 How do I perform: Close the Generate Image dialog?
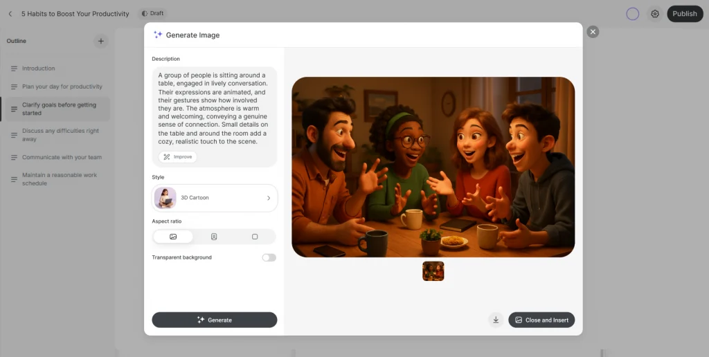pos(593,32)
